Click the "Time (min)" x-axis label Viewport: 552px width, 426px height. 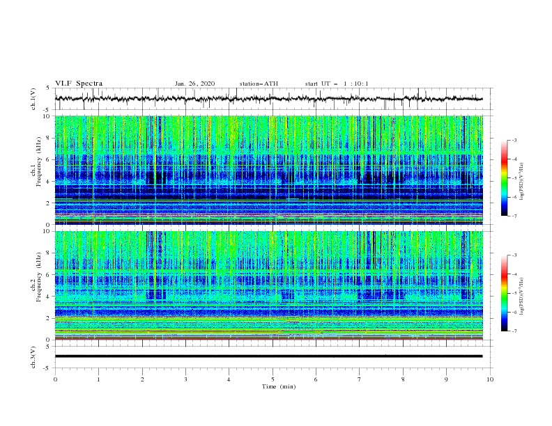tap(279, 386)
